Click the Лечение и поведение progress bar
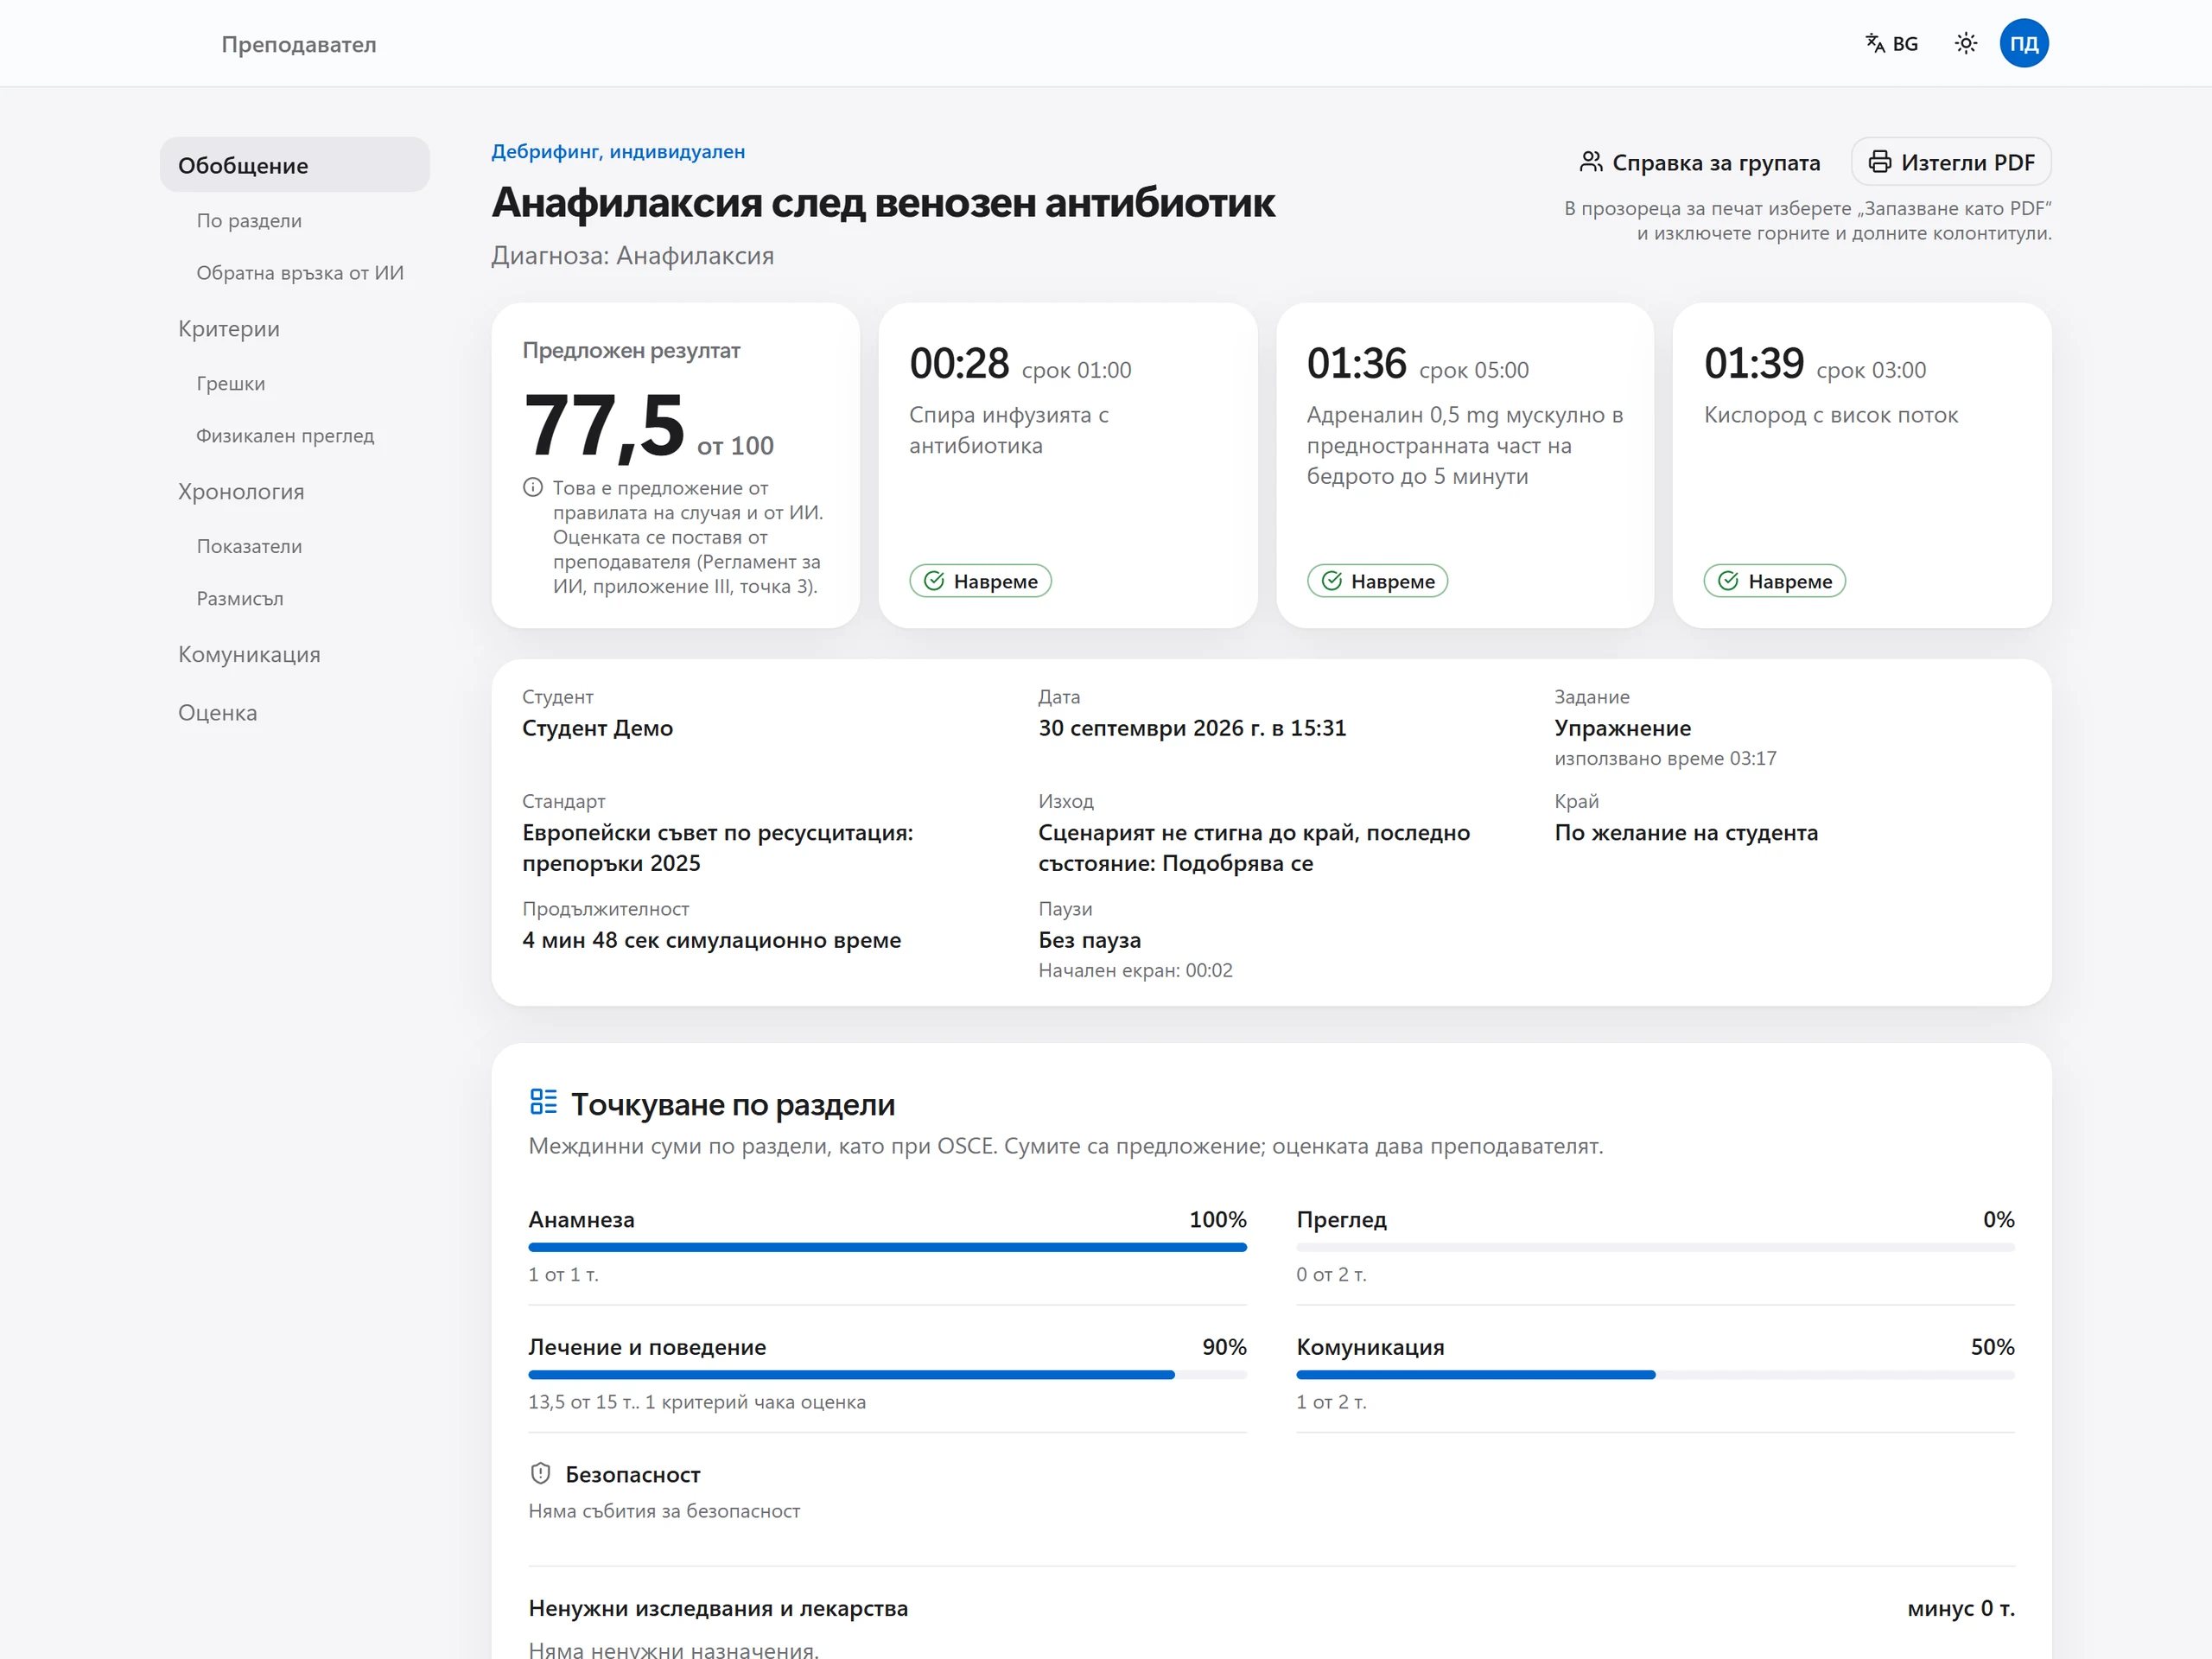Image resolution: width=2212 pixels, height=1659 pixels. click(x=887, y=1374)
